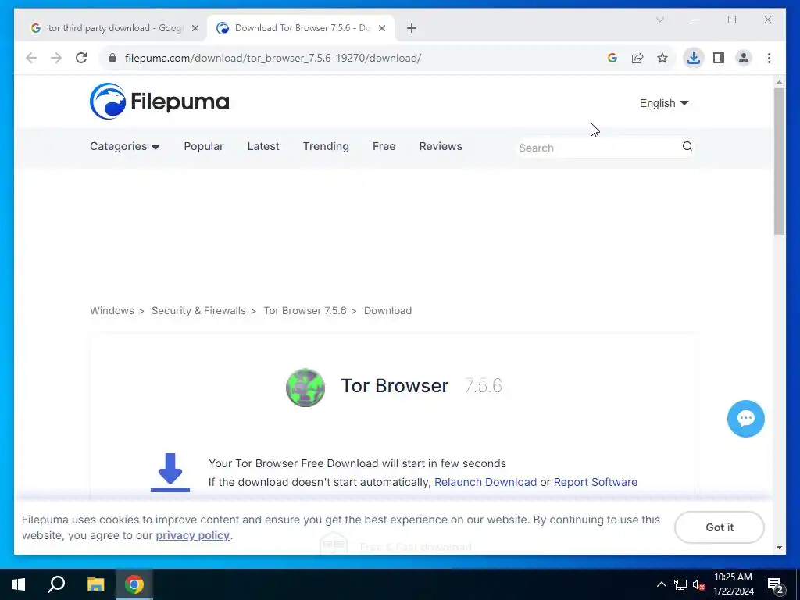800x600 pixels.
Task: Click the Got it cookie button
Action: pos(720,527)
